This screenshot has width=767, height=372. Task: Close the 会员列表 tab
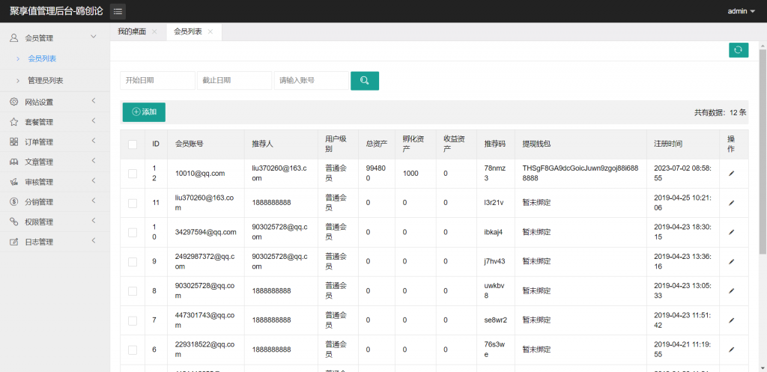click(x=210, y=31)
